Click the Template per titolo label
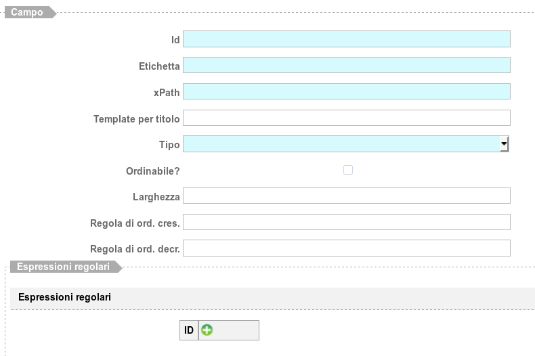The image size is (535, 356). [136, 119]
